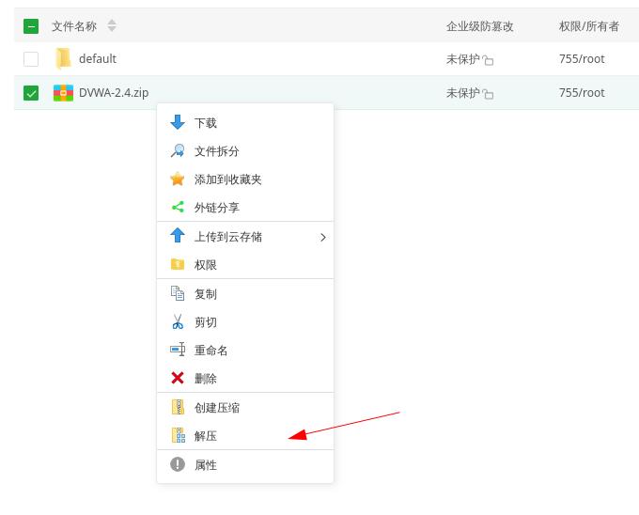Open the default folder by name
Screen dimensions: 639x515
[97, 58]
